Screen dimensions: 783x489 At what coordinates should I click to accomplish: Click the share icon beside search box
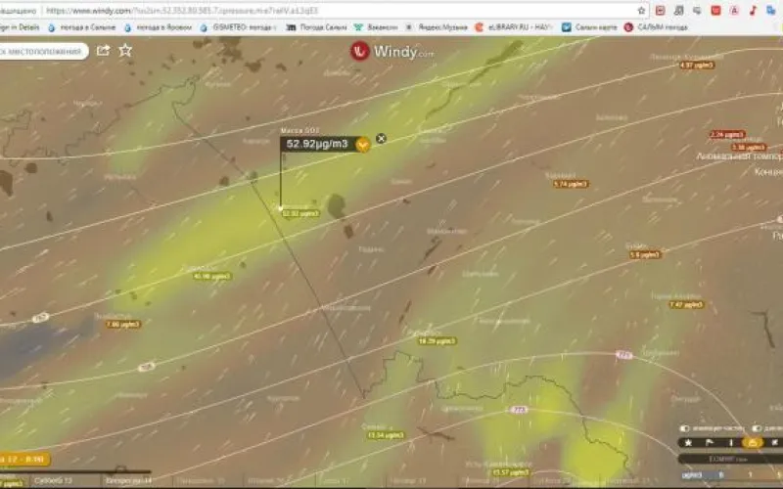104,50
